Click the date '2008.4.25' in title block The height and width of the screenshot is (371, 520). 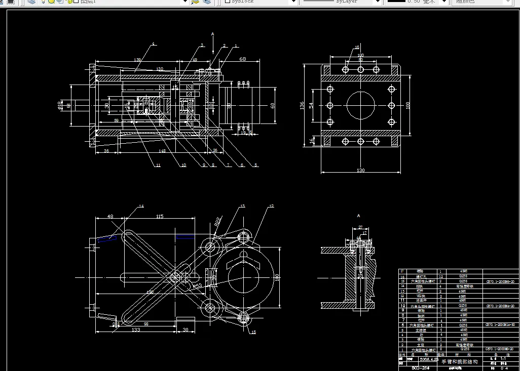[x=429, y=359]
